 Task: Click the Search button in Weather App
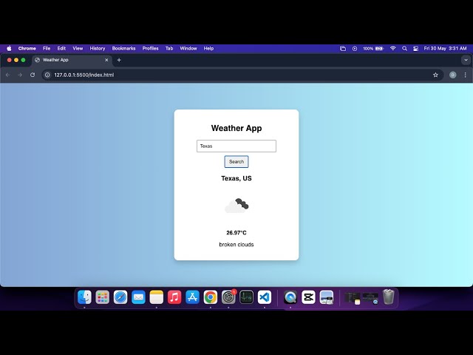236,161
